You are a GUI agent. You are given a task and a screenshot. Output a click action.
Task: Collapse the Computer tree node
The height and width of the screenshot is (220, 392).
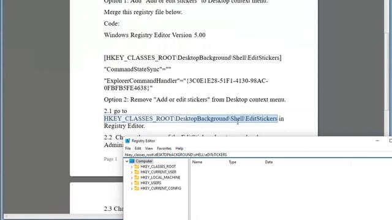tap(127, 161)
